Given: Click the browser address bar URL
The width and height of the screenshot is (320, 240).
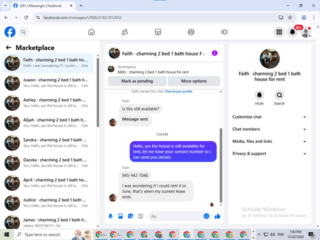Looking at the screenshot, I should coord(83,17).
